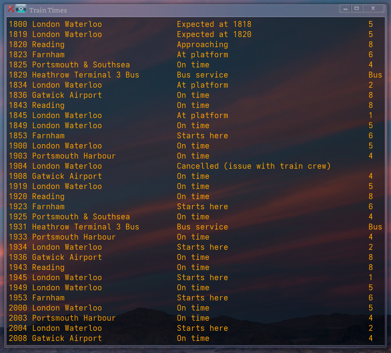The width and height of the screenshot is (391, 353).
Task: Click 'Cancelled (issue with train crew)' status
Action: pyautogui.click(x=254, y=166)
